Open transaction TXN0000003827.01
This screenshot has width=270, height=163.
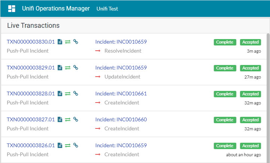[x=31, y=120]
